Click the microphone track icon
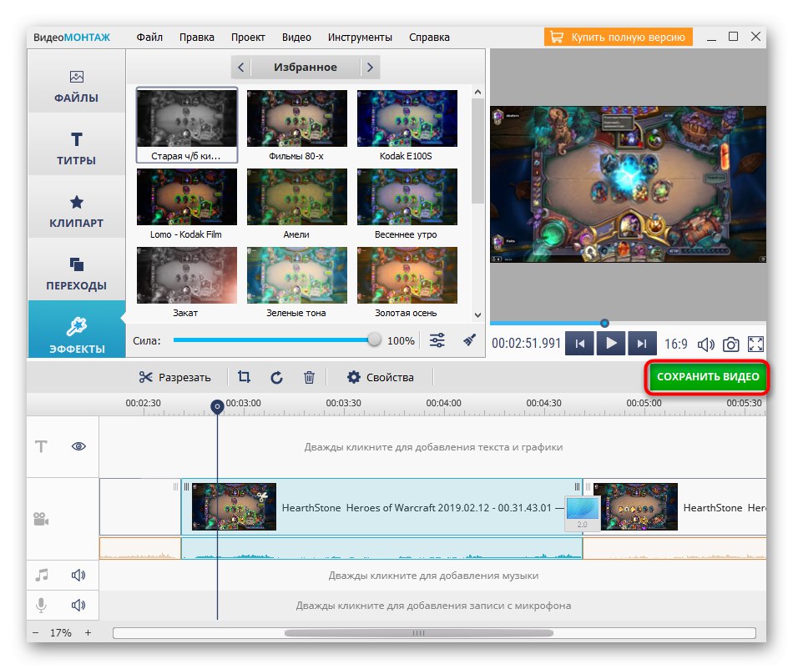This screenshot has width=793, height=669. [x=41, y=605]
